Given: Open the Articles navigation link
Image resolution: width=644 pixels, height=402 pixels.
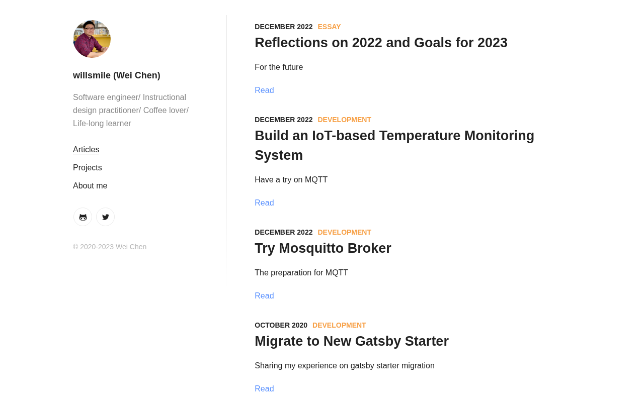Looking at the screenshot, I should tap(86, 150).
